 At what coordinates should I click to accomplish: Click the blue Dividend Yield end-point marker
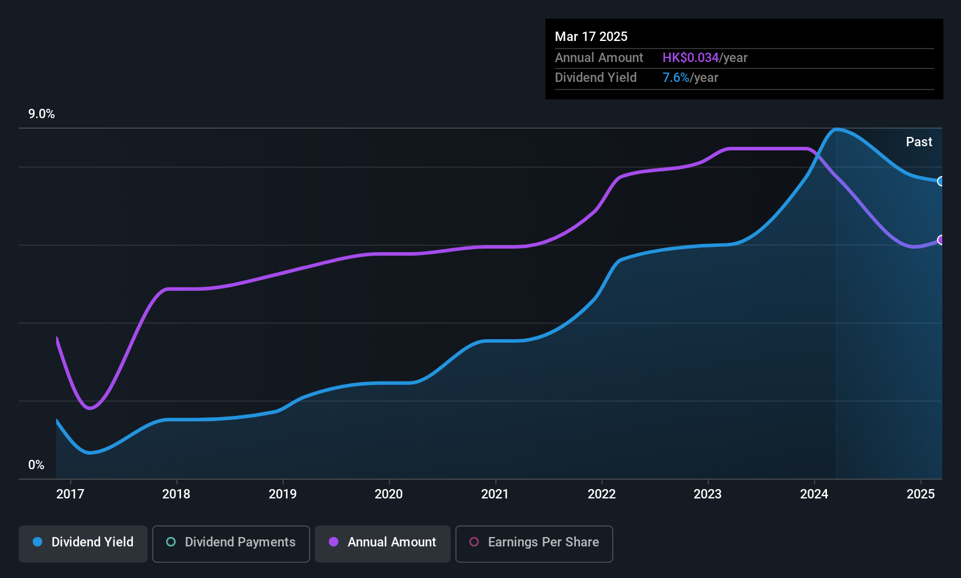click(x=941, y=181)
